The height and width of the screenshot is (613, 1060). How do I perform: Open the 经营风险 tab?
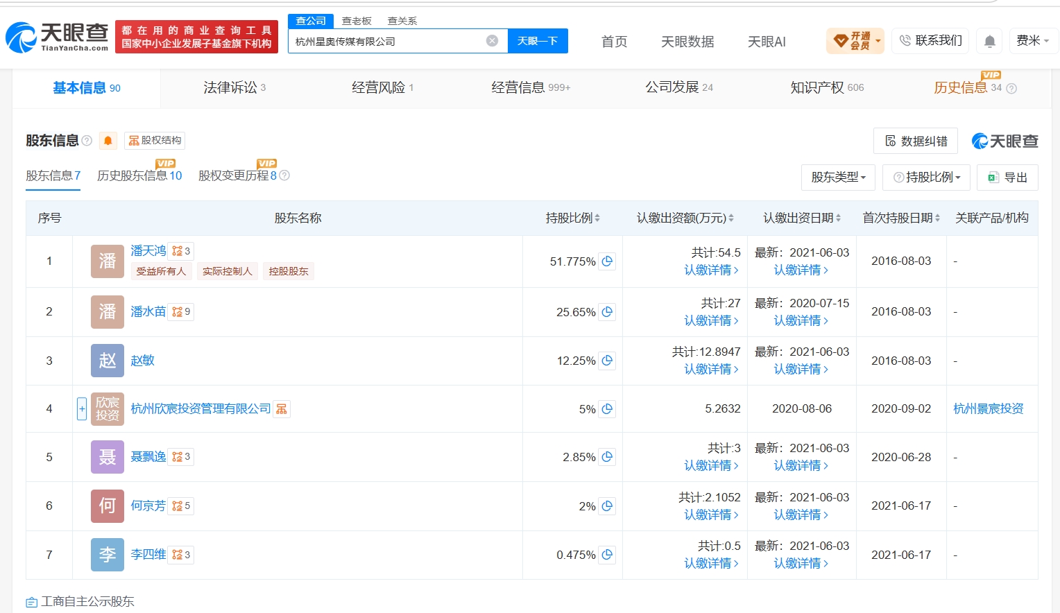coord(382,88)
